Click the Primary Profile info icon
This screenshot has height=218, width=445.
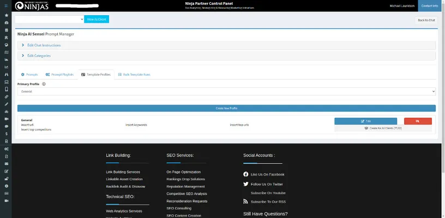[x=44, y=84]
